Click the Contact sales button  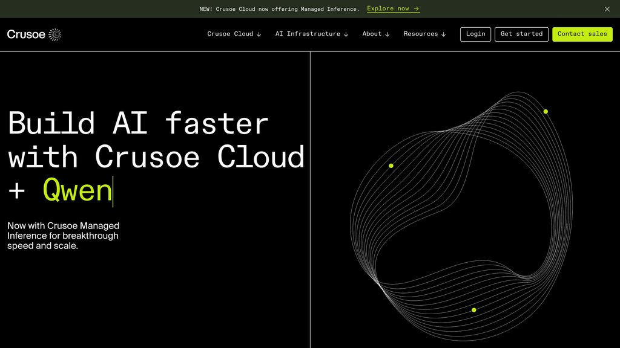click(x=582, y=34)
